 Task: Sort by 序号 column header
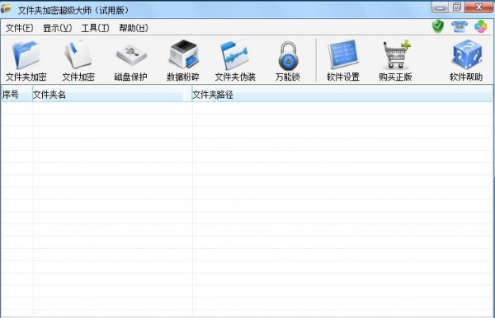coord(16,95)
